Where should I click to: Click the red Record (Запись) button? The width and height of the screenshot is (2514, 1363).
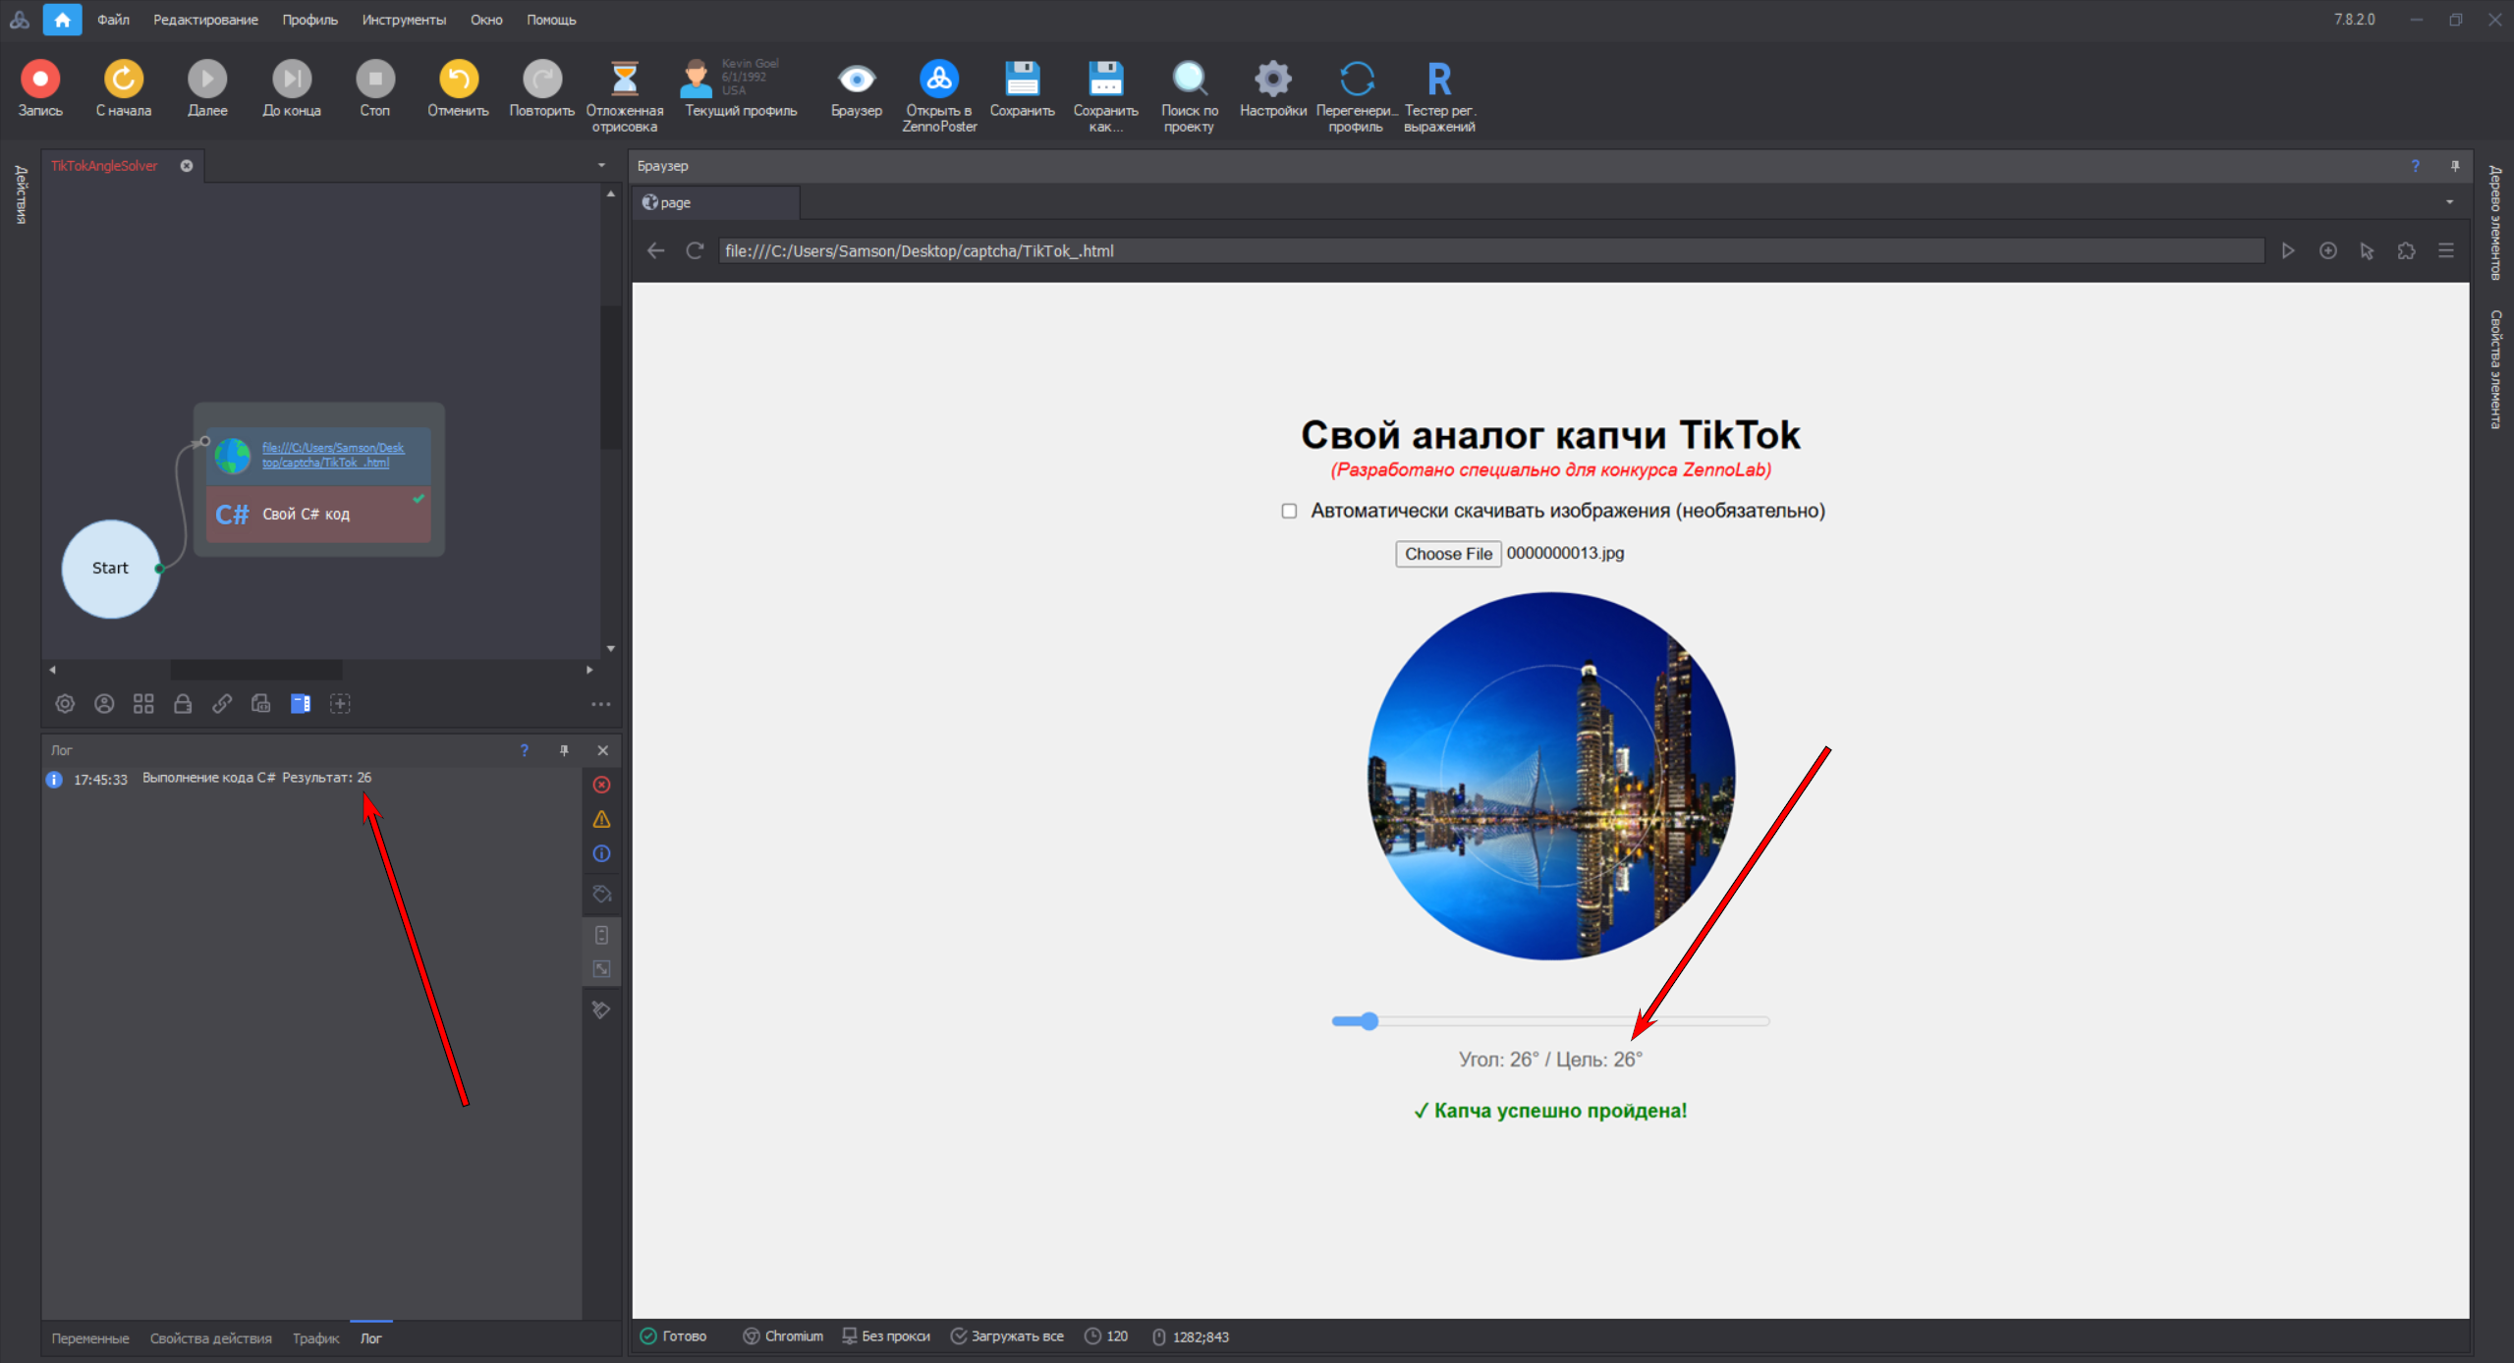pos(40,79)
